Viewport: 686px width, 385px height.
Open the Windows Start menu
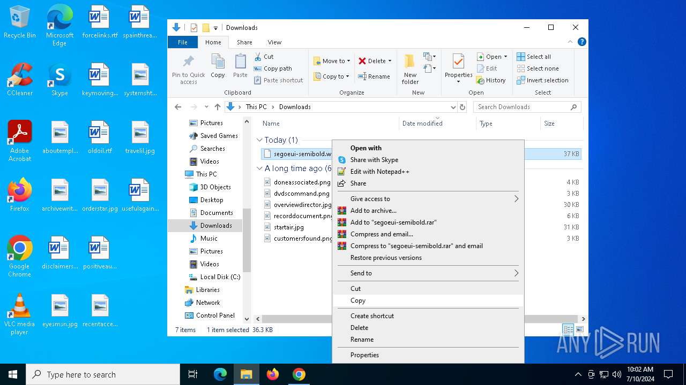pos(13,374)
